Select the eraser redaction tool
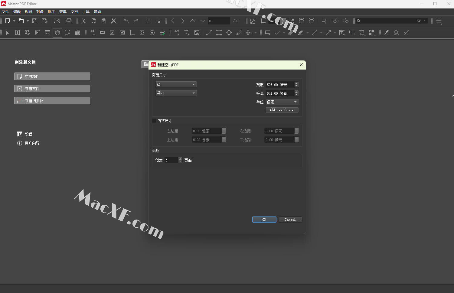This screenshot has height=293, width=454. coord(386,33)
